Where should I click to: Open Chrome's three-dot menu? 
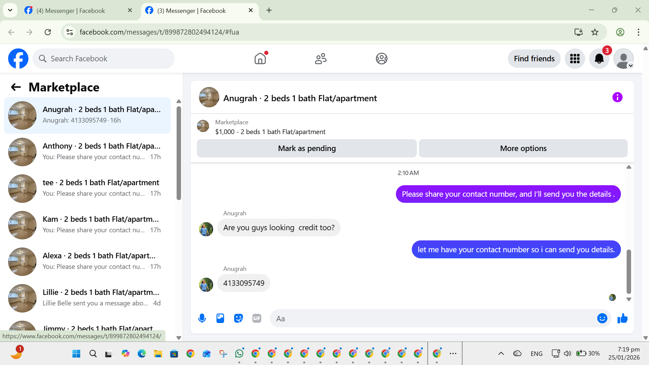coord(638,32)
